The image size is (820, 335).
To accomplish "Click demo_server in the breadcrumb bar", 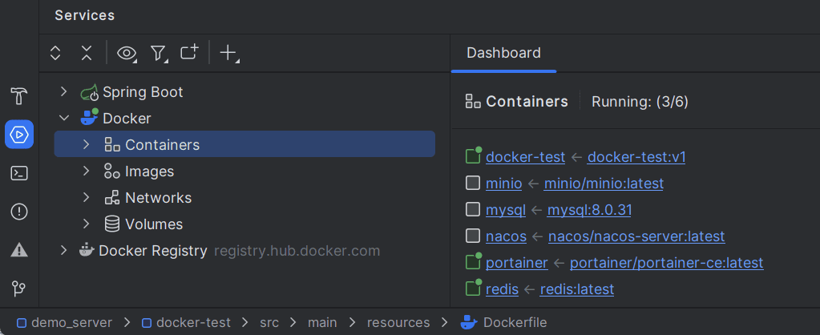I will click(x=71, y=322).
